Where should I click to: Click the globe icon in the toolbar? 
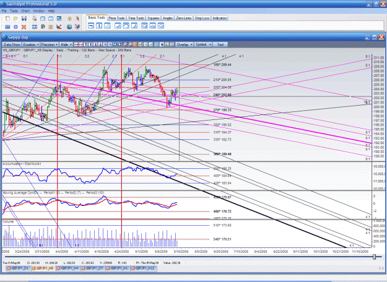pyautogui.click(x=69, y=27)
